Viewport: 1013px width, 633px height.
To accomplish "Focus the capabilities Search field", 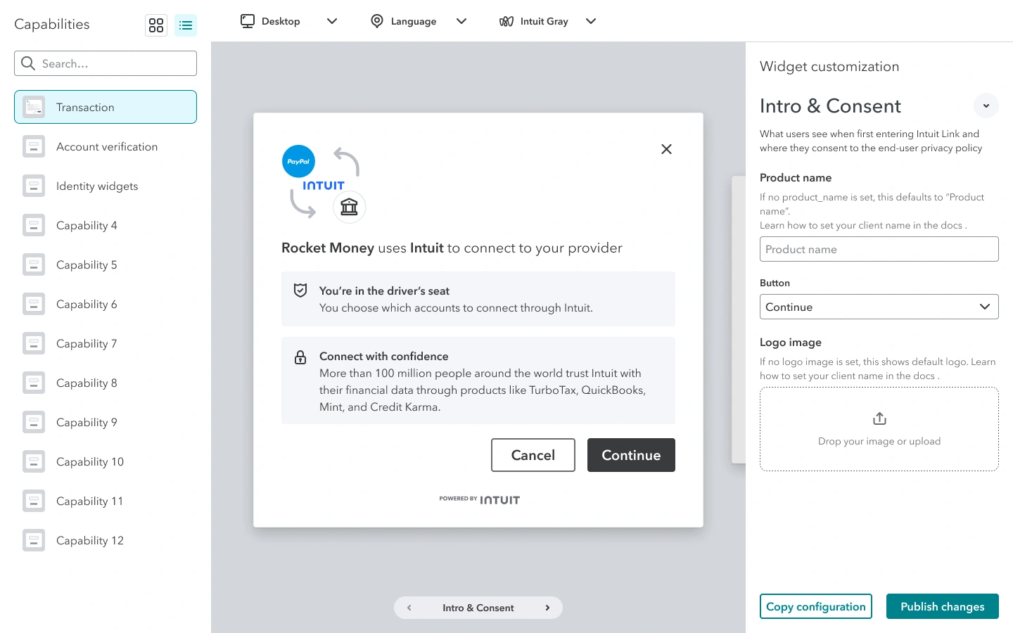I will coord(106,63).
